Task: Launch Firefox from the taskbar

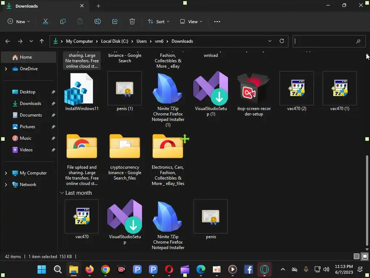Action: 90,269
